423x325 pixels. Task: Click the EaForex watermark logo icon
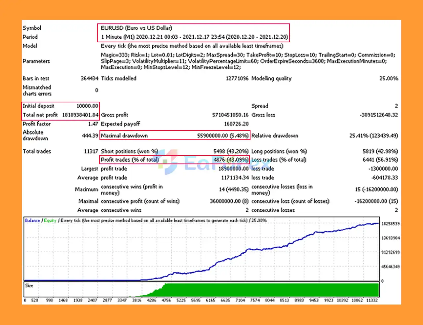pyautogui.click(x=168, y=162)
